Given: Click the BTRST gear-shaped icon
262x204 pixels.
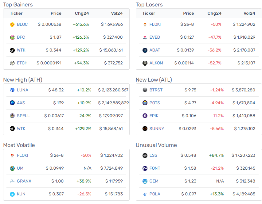Looking at the screenshot, I should [x=145, y=90].
